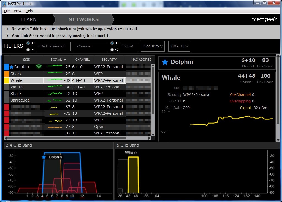282x202 pixels.
Task: Select the Walrus network row
Action: (26, 87)
